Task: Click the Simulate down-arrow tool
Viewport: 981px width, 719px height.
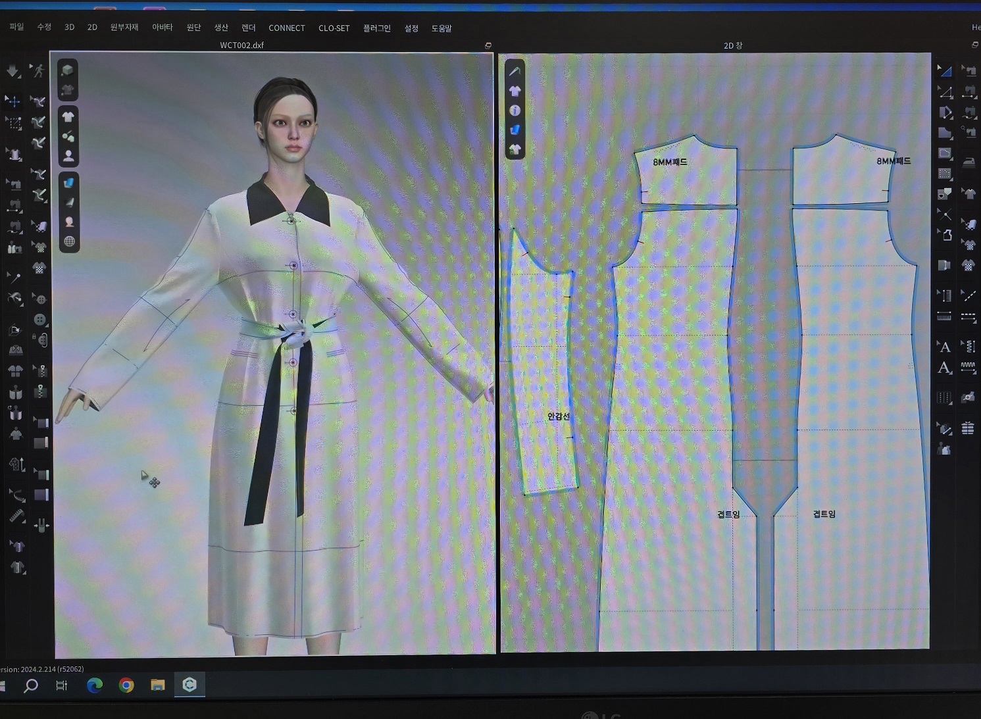Action: pos(13,70)
